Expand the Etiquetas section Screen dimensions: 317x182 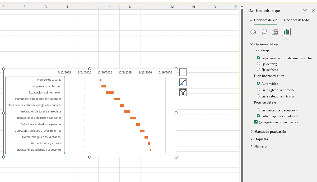[261, 139]
